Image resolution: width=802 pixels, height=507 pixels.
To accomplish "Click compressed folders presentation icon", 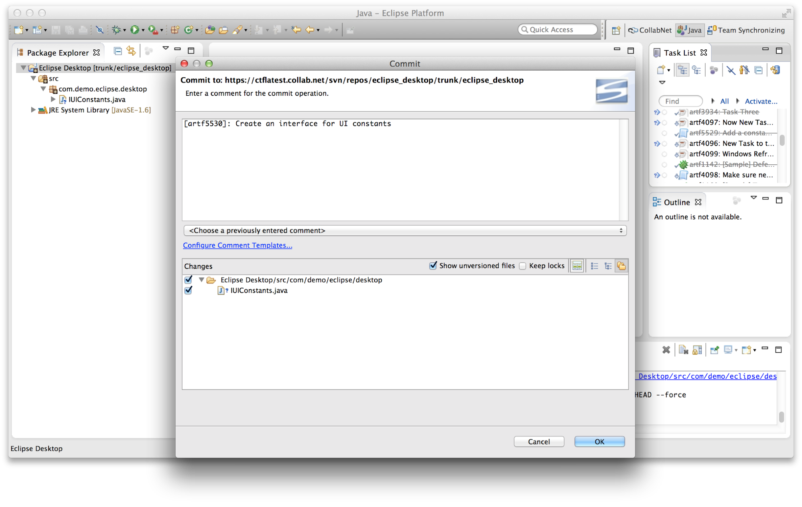I will (621, 266).
